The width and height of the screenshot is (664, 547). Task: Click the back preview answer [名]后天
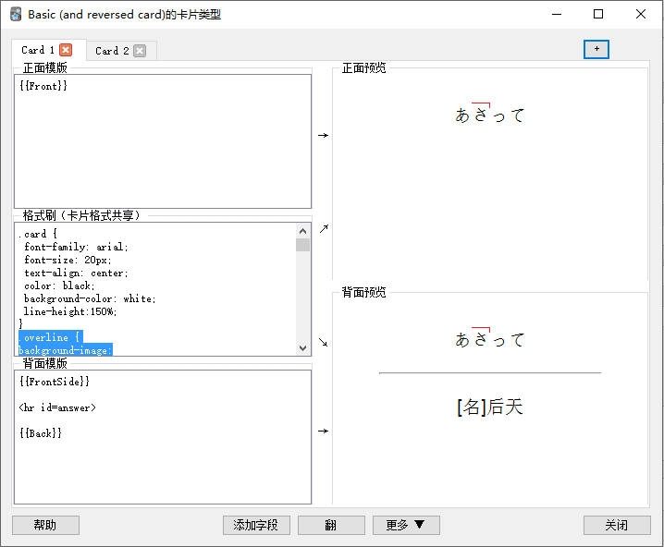coord(490,407)
